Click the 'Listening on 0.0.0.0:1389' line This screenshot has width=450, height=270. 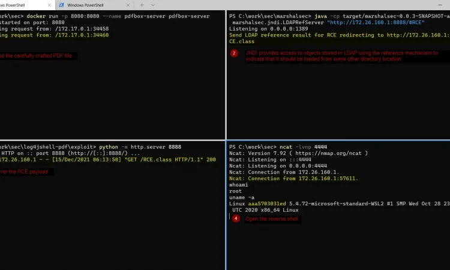[x=268, y=29]
